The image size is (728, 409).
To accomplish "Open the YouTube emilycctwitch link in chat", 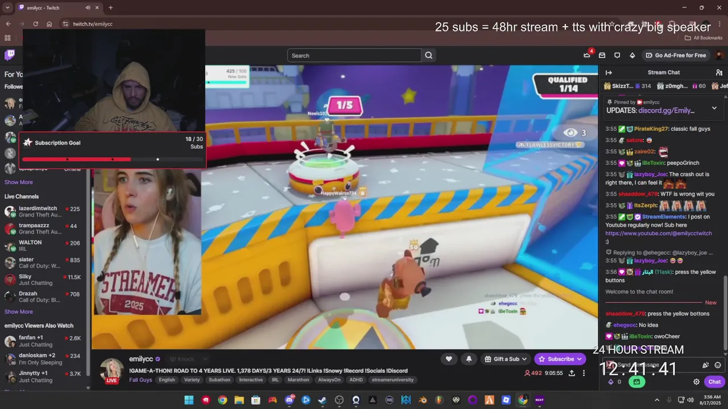I will coord(659,233).
